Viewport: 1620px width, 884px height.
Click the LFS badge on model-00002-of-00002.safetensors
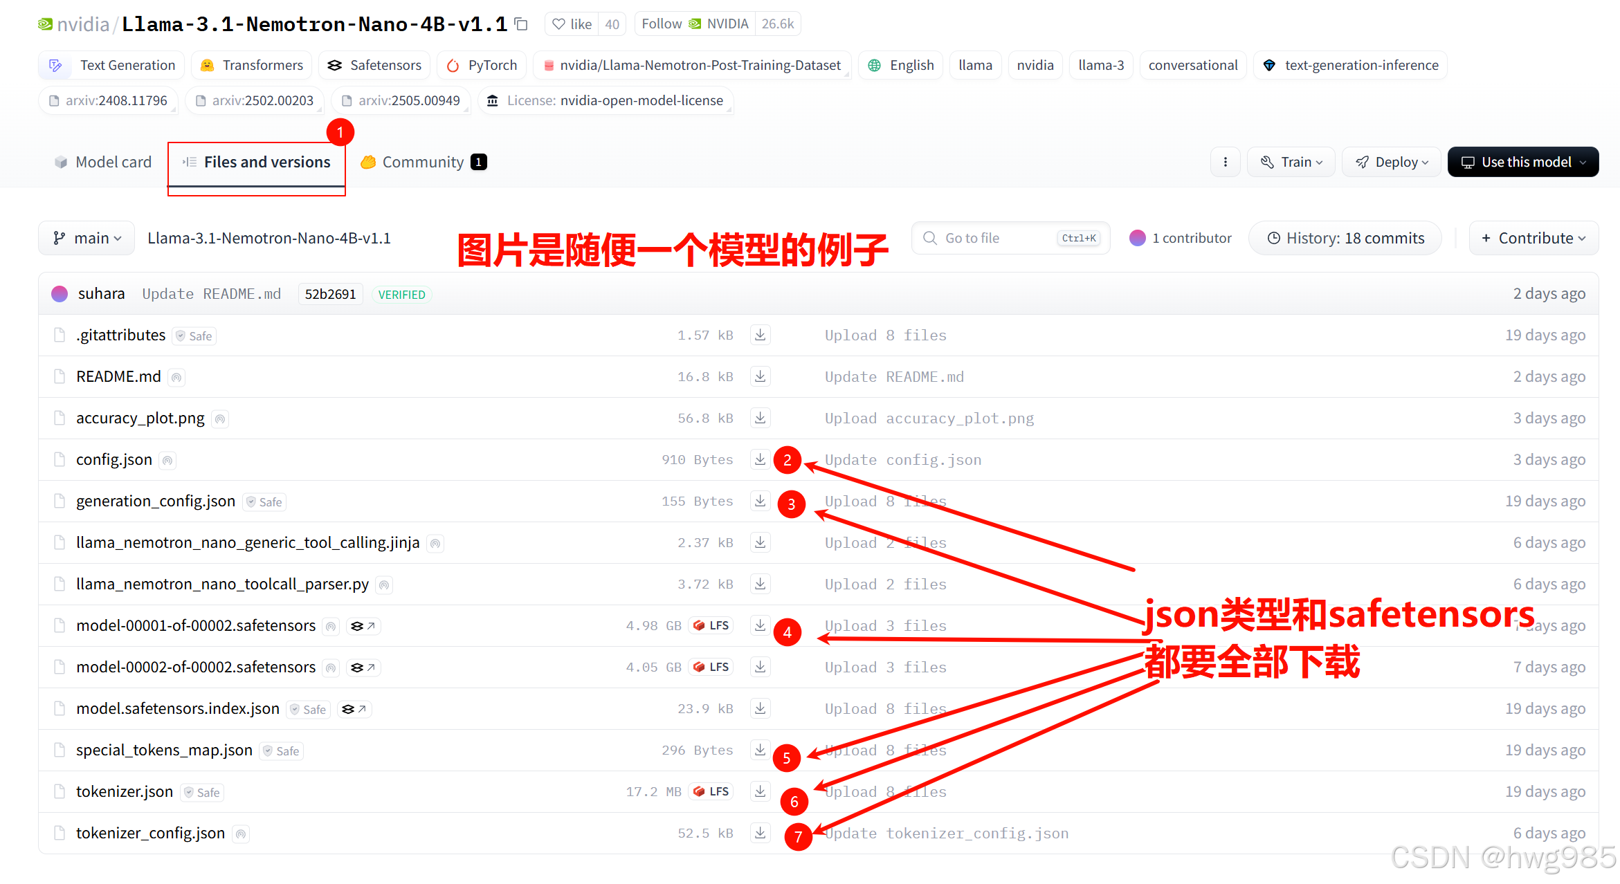tap(710, 667)
